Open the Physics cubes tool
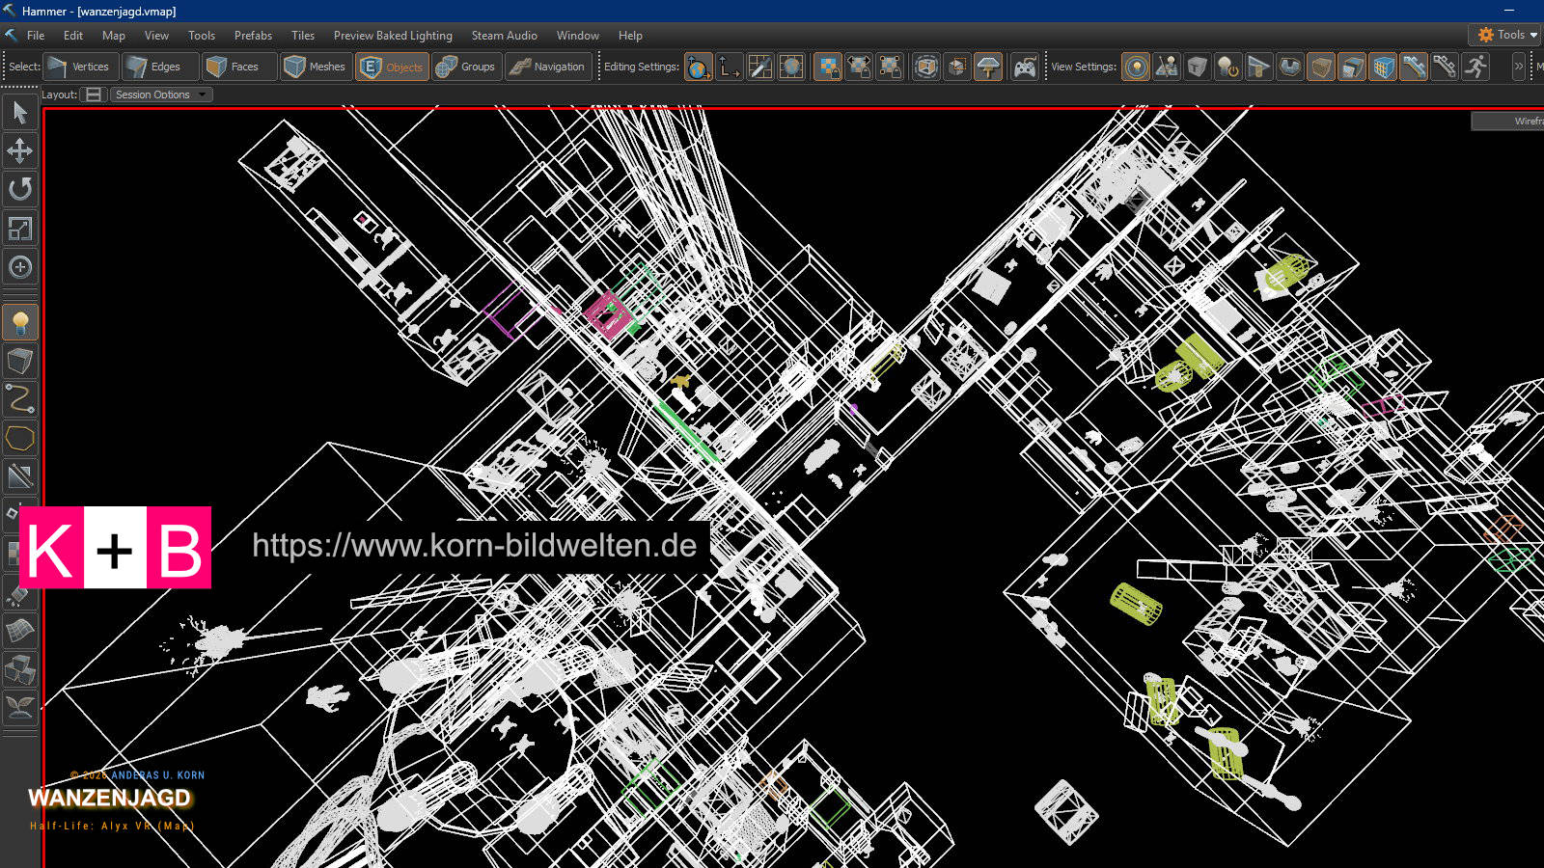Image resolution: width=1544 pixels, height=868 pixels. point(19,670)
